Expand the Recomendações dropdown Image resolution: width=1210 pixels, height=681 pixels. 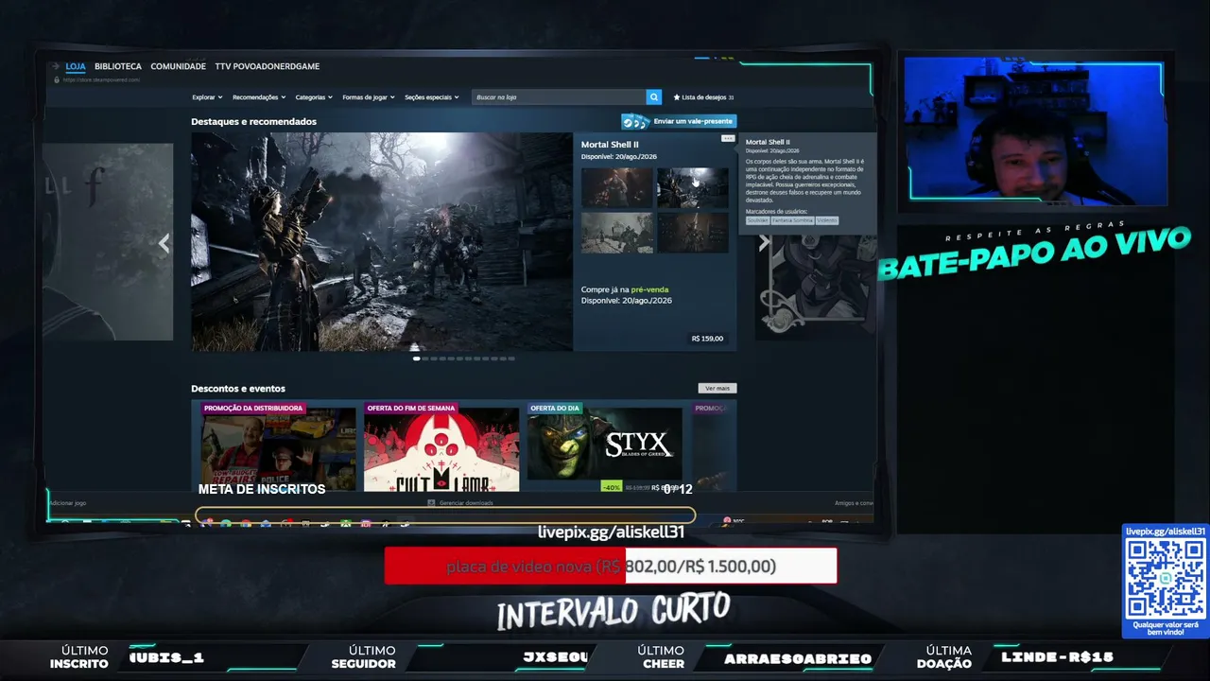[x=259, y=97]
